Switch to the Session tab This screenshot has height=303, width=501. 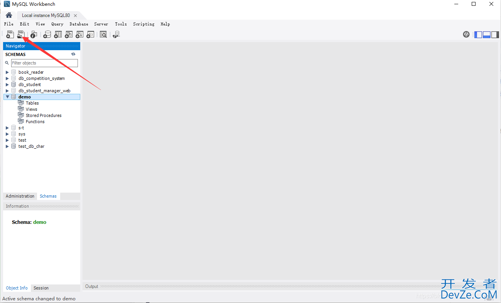coord(41,288)
